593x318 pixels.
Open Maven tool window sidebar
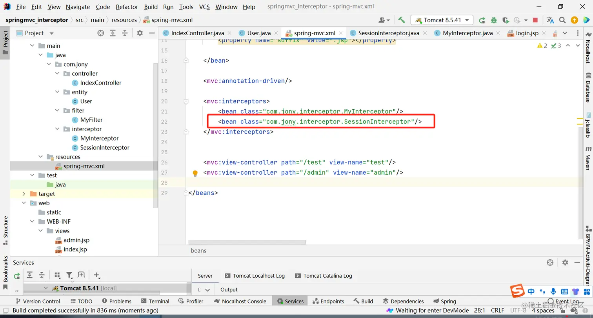[588, 158]
